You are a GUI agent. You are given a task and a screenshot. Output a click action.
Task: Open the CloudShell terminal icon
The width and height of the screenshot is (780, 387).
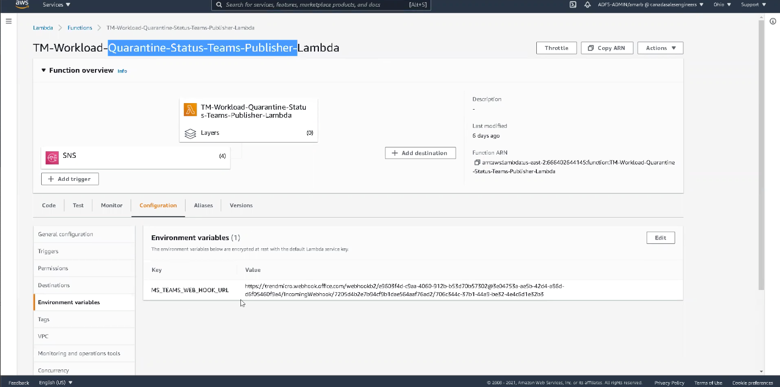click(573, 4)
